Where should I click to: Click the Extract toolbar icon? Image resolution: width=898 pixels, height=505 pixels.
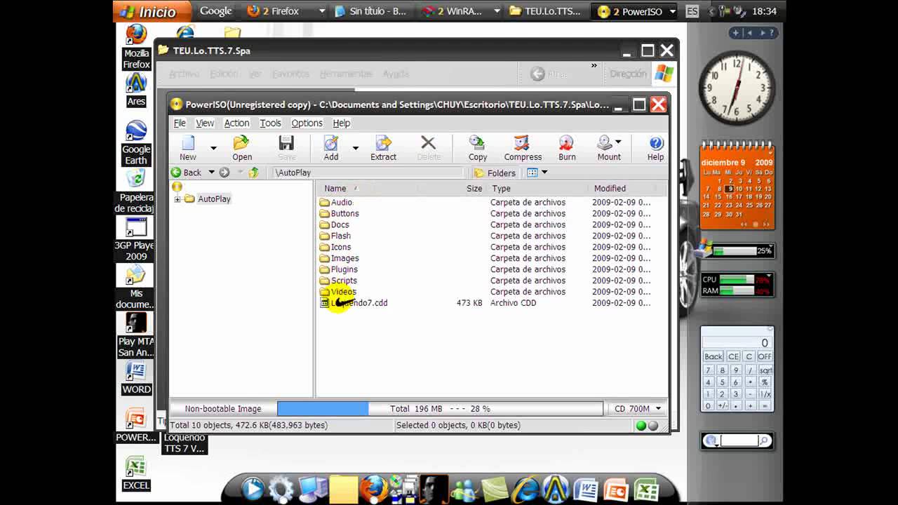(x=383, y=148)
